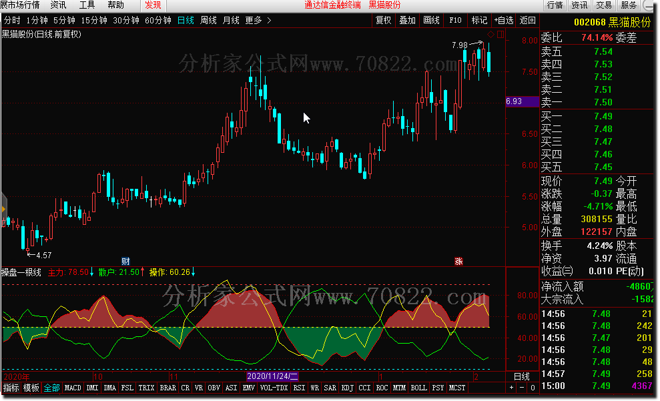The width and height of the screenshot is (660, 401).
Task: Apply the ASI indicator
Action: (x=231, y=388)
